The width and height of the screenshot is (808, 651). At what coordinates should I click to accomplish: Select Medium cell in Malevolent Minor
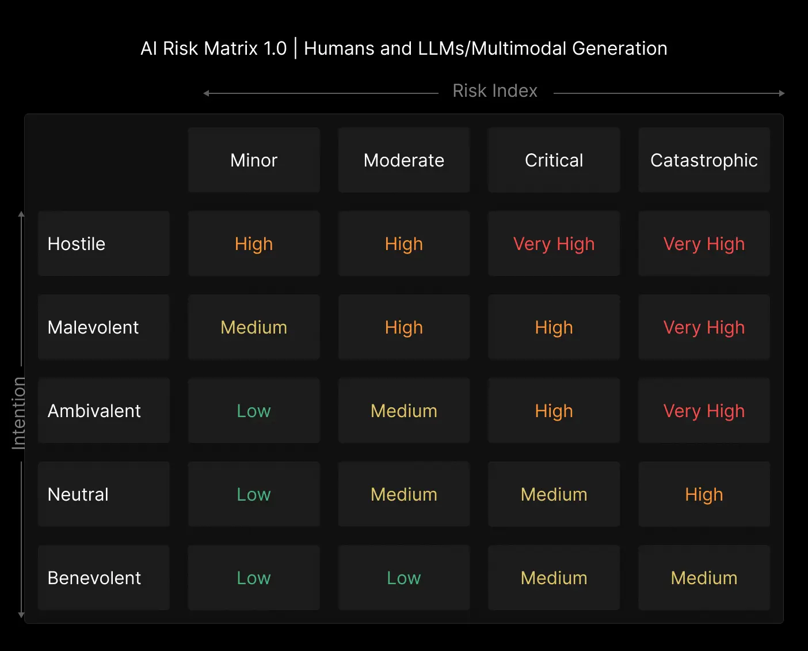click(x=254, y=327)
